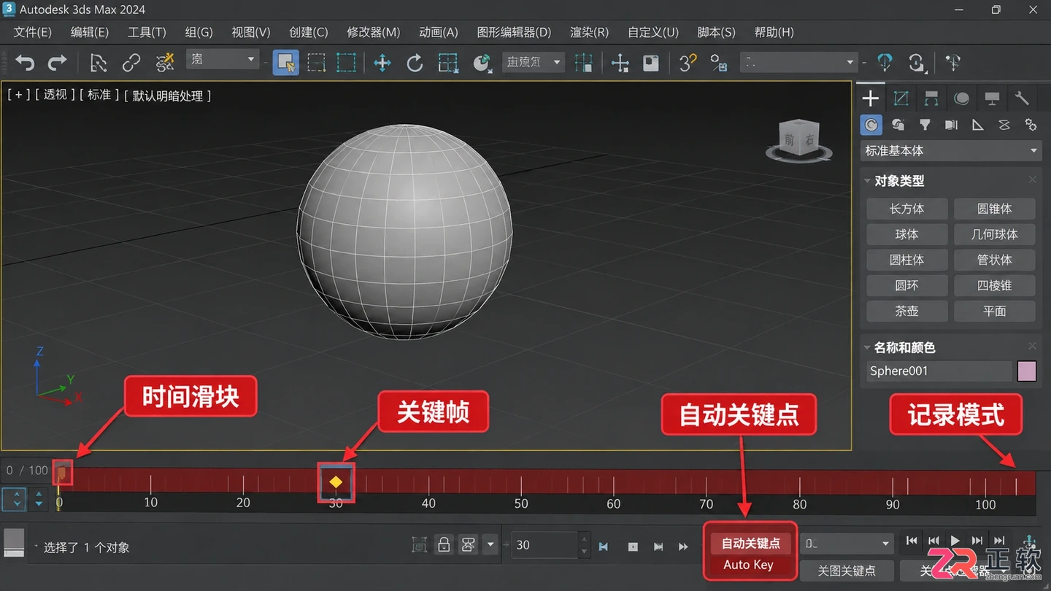
Task: Switch to the Systems creation category
Action: 1031,125
